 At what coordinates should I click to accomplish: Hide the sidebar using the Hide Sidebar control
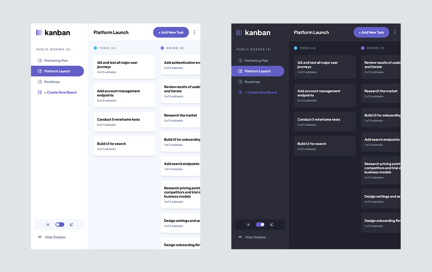pyautogui.click(x=55, y=237)
